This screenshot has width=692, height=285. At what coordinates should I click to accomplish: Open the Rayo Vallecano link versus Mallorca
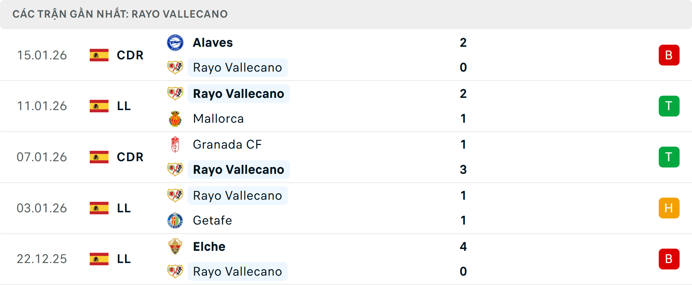[x=238, y=93]
